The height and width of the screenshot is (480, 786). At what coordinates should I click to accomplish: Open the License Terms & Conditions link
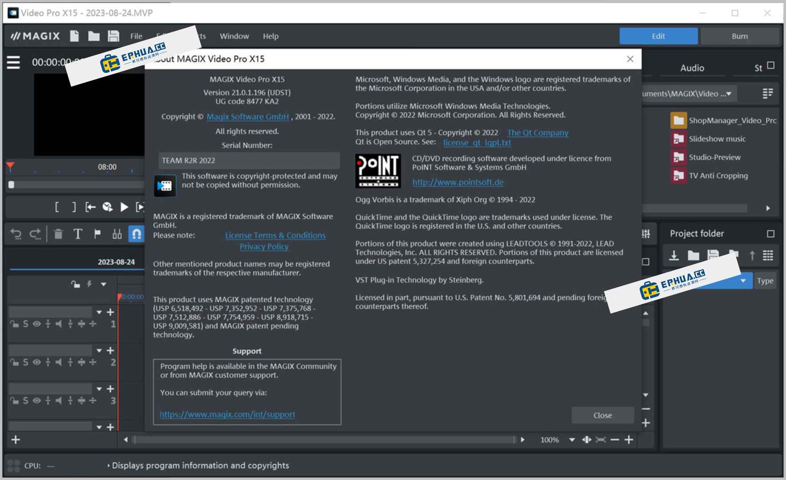click(275, 235)
